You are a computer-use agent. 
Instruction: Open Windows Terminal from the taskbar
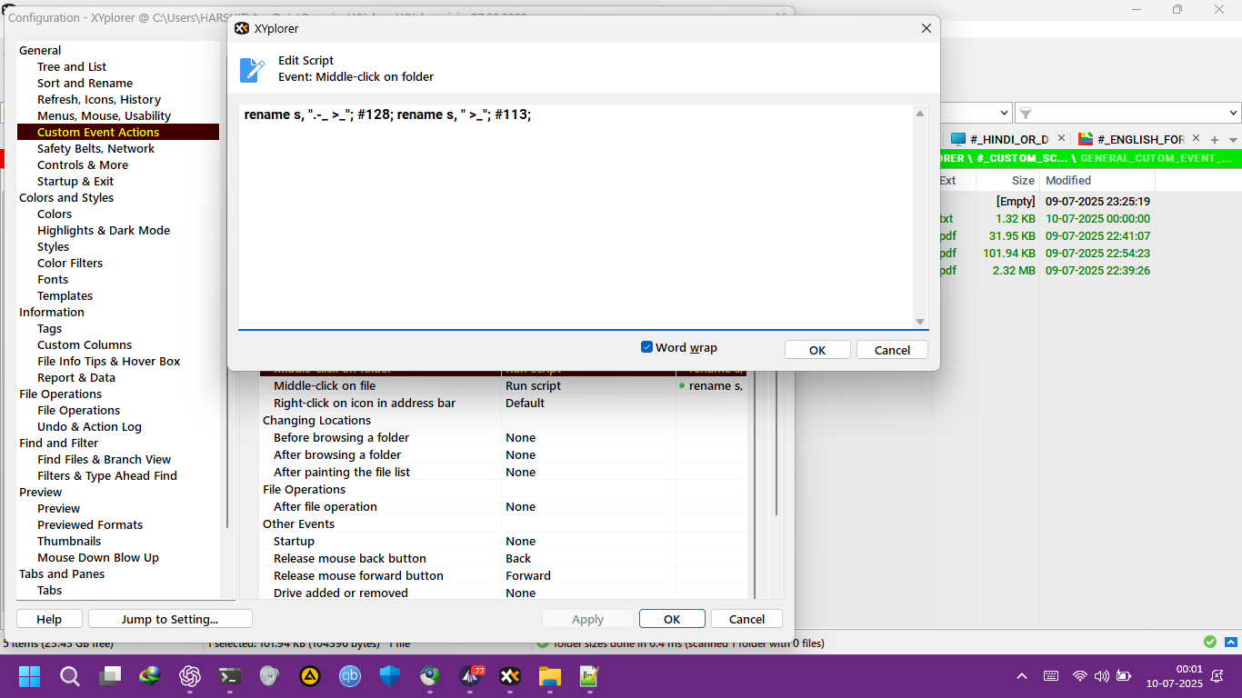(x=229, y=676)
